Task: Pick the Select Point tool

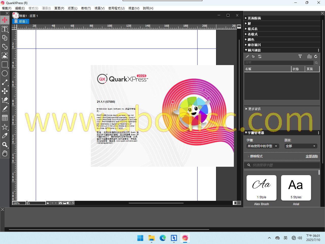Action: pos(5,91)
